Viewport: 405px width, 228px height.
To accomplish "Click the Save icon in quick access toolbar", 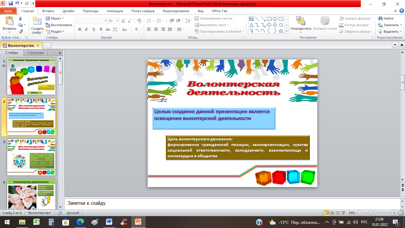I will point(11,4).
